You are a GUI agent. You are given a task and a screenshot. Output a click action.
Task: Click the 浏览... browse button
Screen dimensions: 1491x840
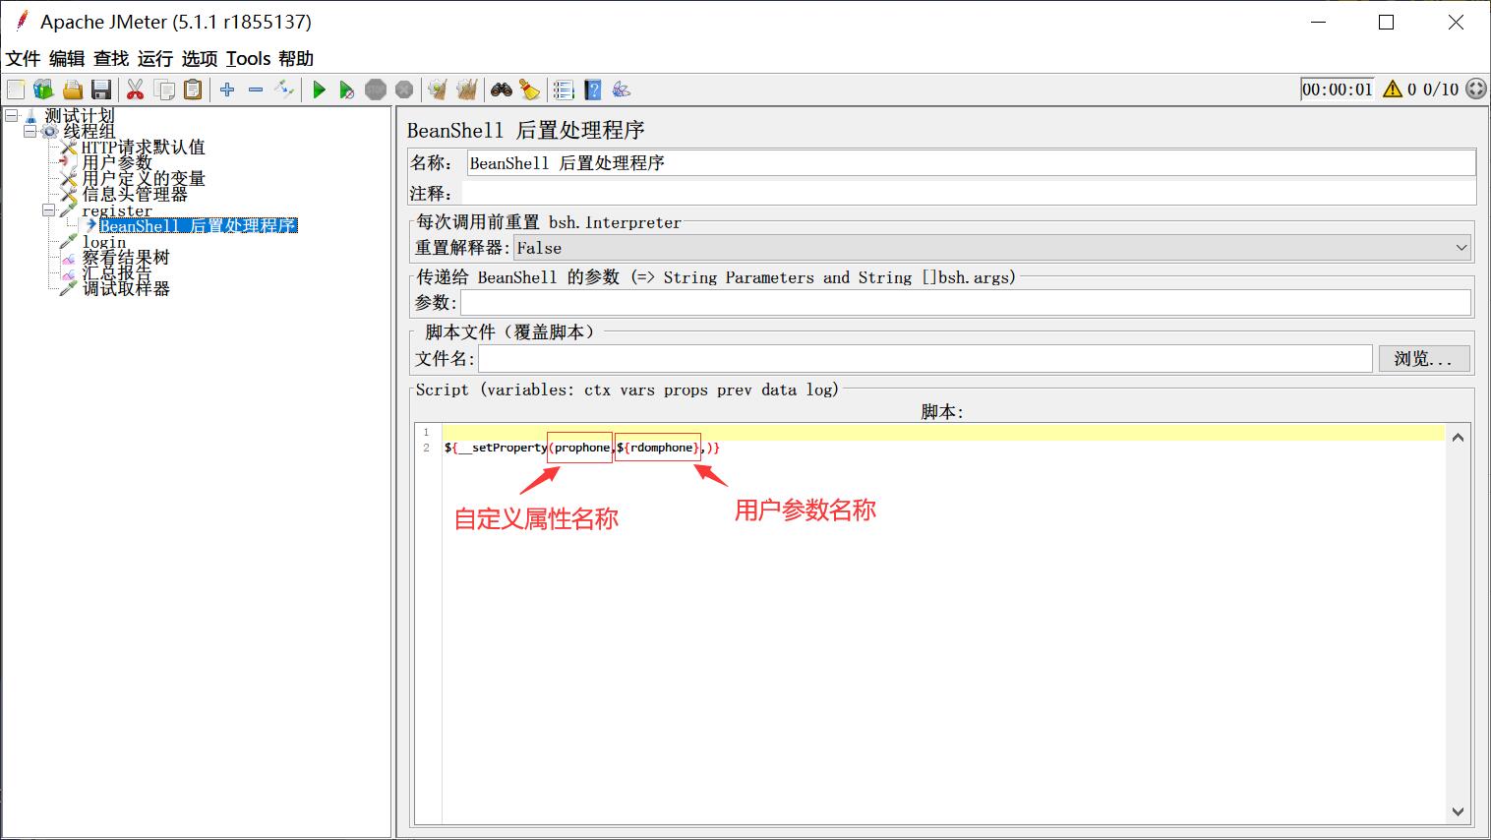1423,359
